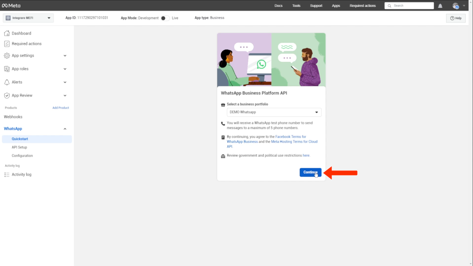The image size is (473, 266).
Task: Select the Quickstart sidebar item
Action: click(x=37, y=139)
